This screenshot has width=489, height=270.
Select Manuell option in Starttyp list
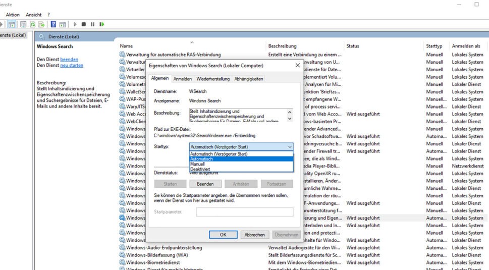pyautogui.click(x=241, y=164)
